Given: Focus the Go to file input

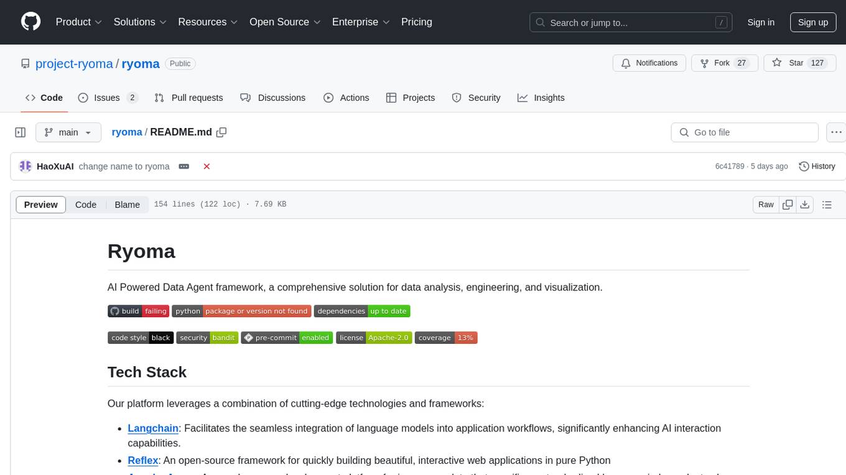Looking at the screenshot, I should 745,132.
